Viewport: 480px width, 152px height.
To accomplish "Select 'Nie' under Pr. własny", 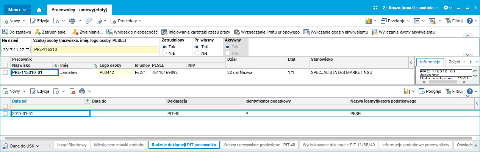I will [x=197, y=53].
